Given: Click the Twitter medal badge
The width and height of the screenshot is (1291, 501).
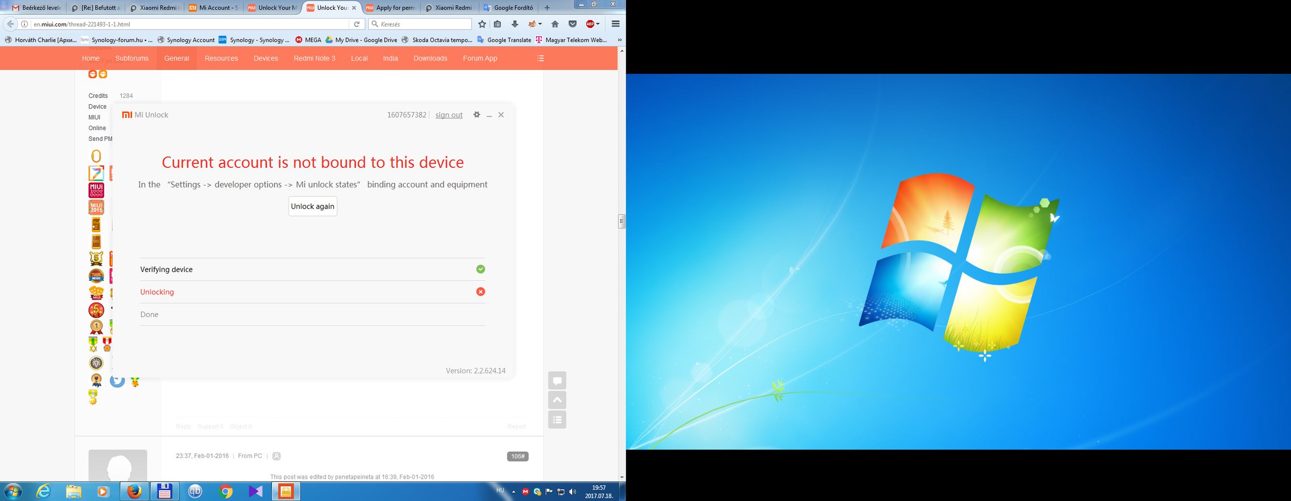Looking at the screenshot, I should click(118, 381).
